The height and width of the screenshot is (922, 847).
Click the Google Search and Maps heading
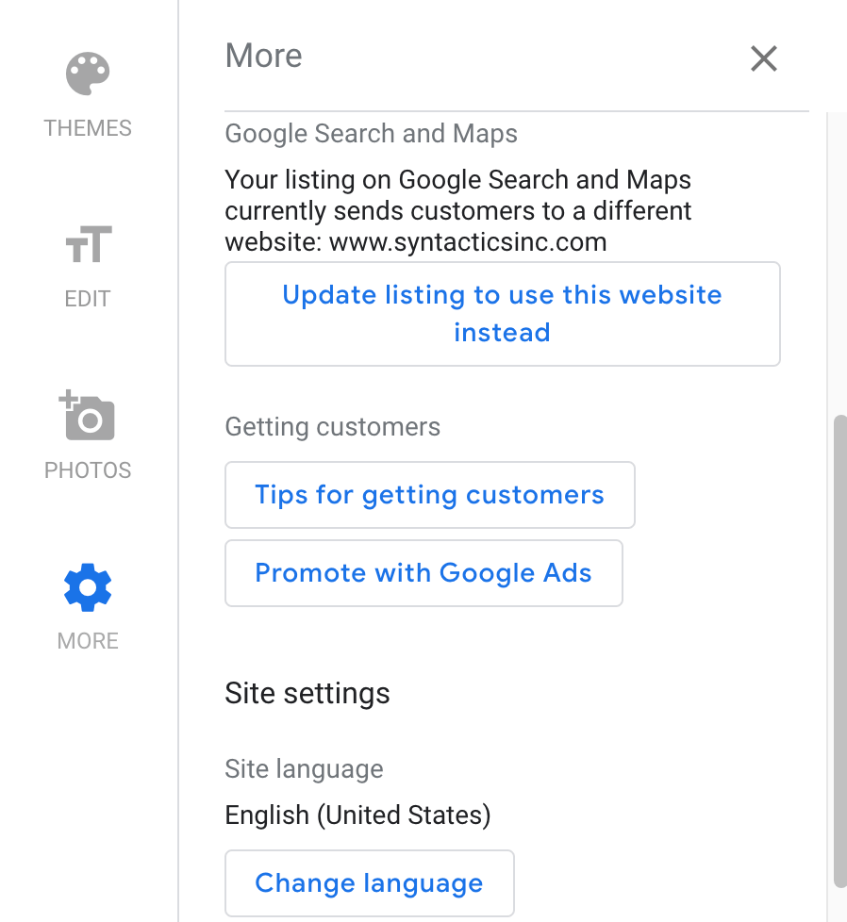click(371, 134)
